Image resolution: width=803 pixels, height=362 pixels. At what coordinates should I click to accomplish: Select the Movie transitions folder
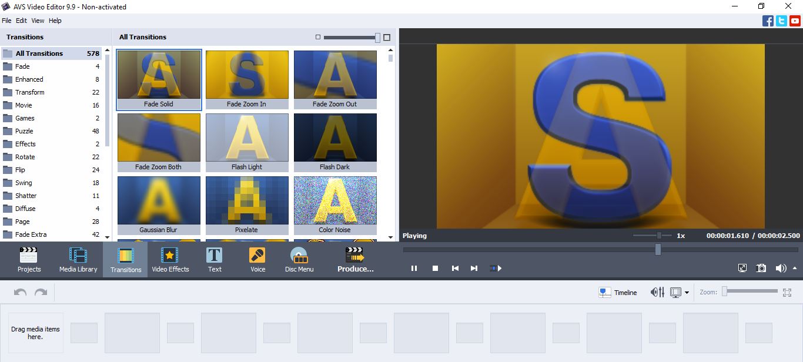[51, 105]
